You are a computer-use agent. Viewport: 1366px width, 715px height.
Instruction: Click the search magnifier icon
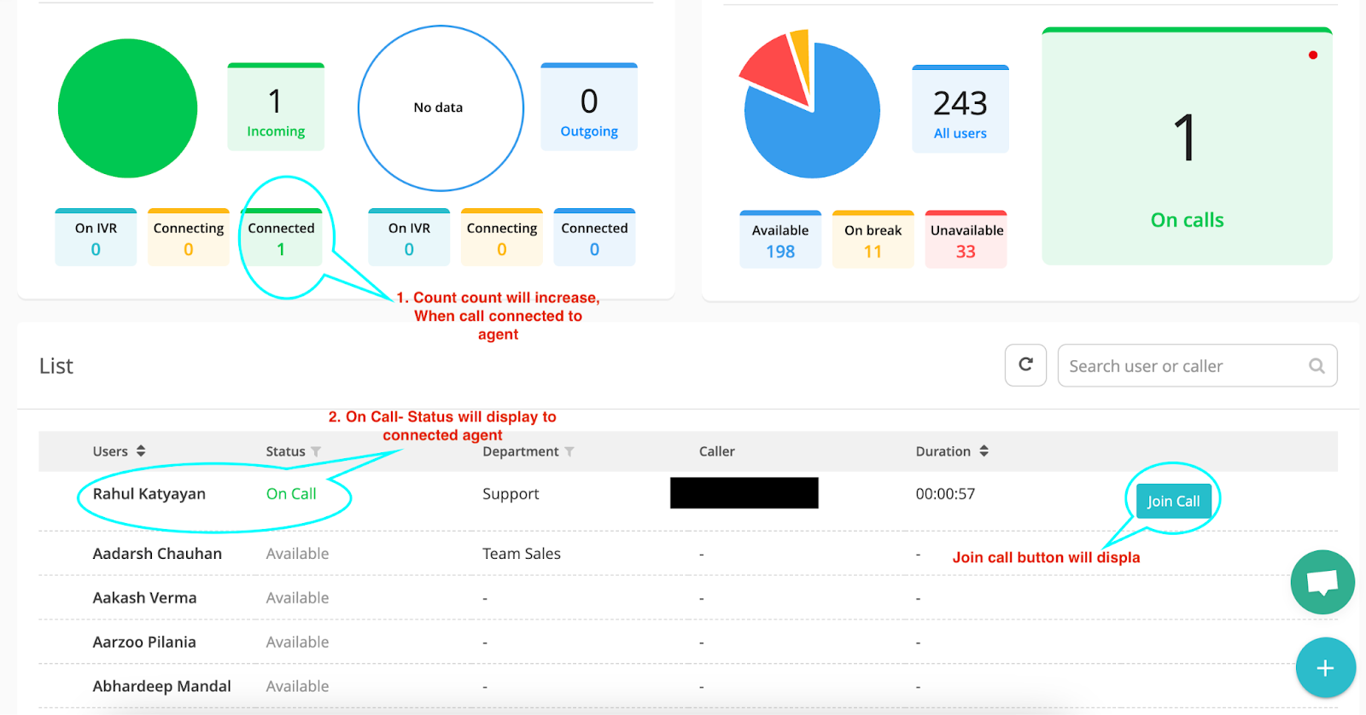tap(1316, 366)
